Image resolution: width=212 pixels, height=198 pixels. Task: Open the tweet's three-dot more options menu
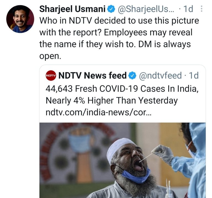(201, 9)
